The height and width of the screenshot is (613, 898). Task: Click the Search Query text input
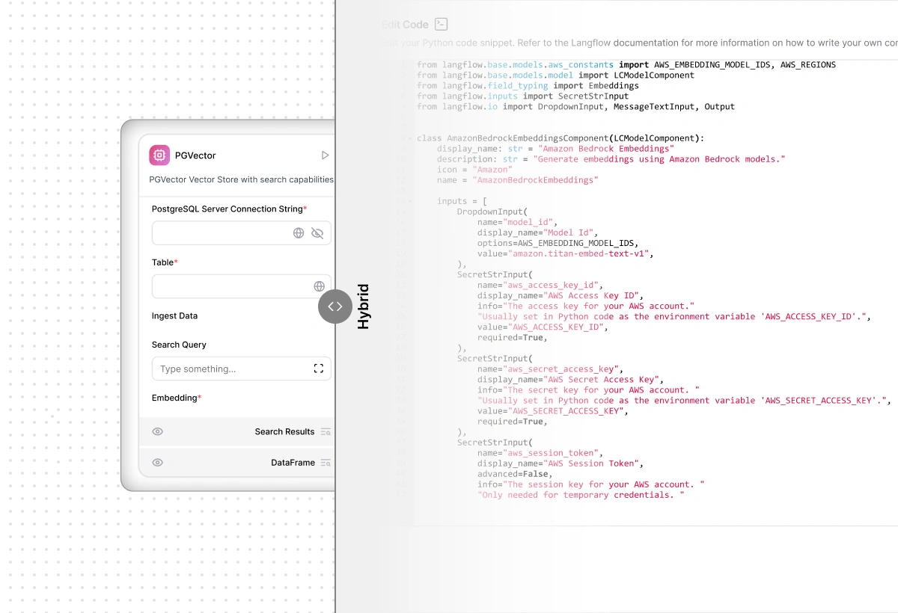click(x=224, y=368)
